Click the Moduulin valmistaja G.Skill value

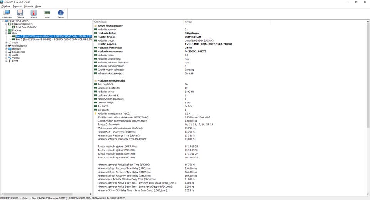[x=188, y=48]
